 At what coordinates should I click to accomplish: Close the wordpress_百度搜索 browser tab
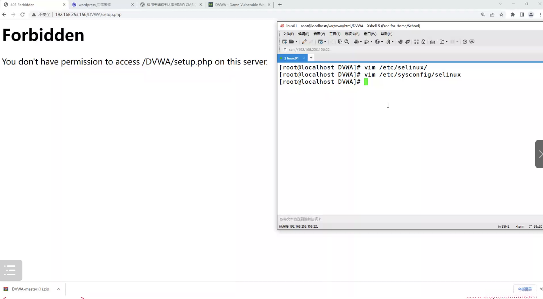(x=132, y=5)
